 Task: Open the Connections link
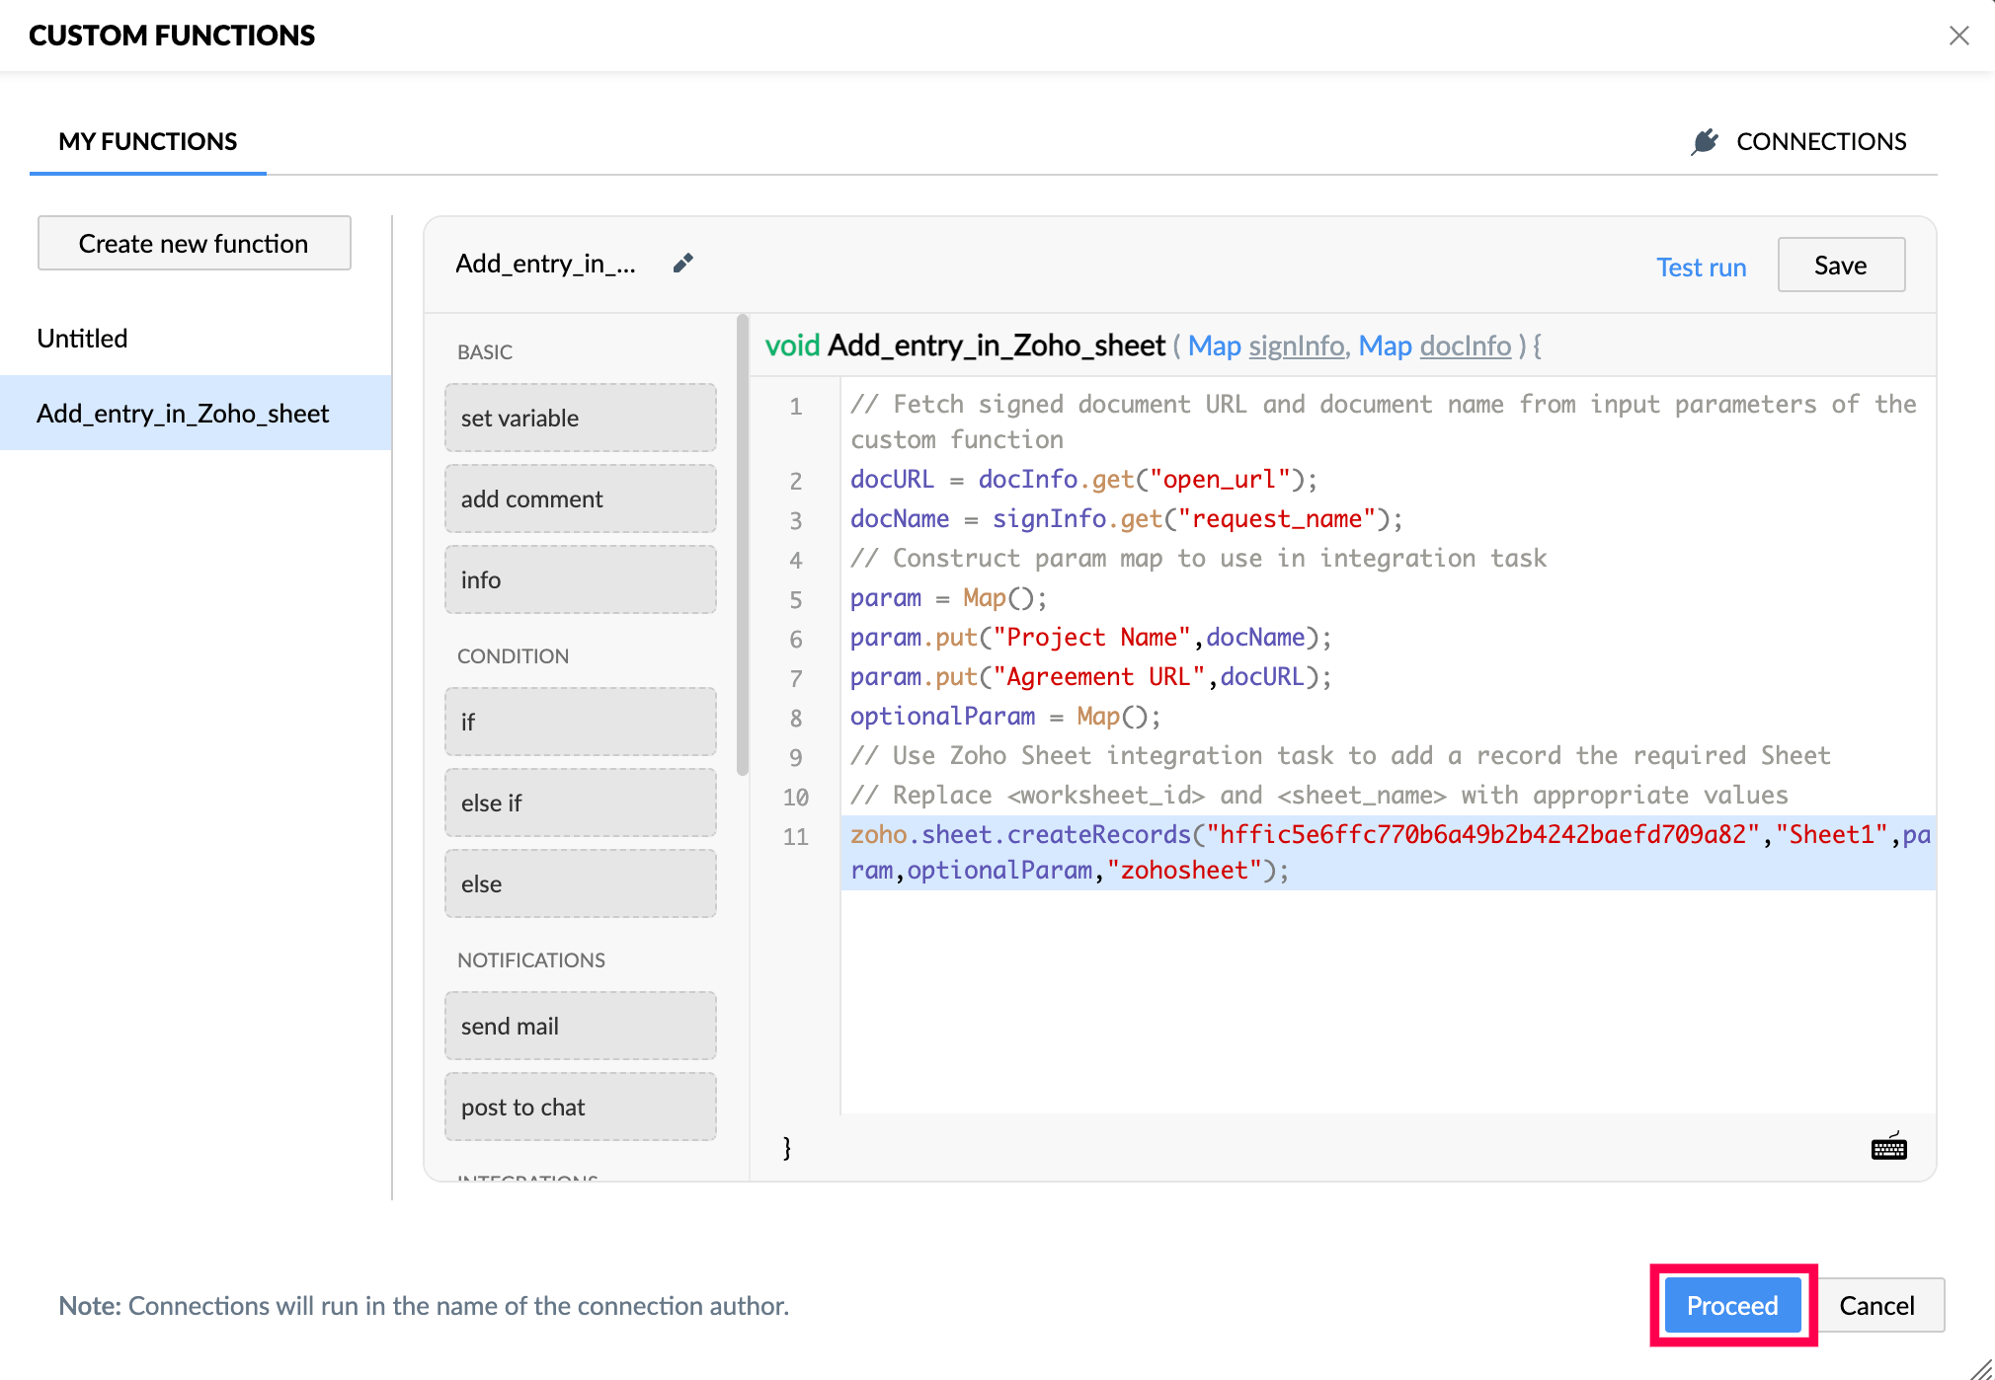click(x=1820, y=141)
